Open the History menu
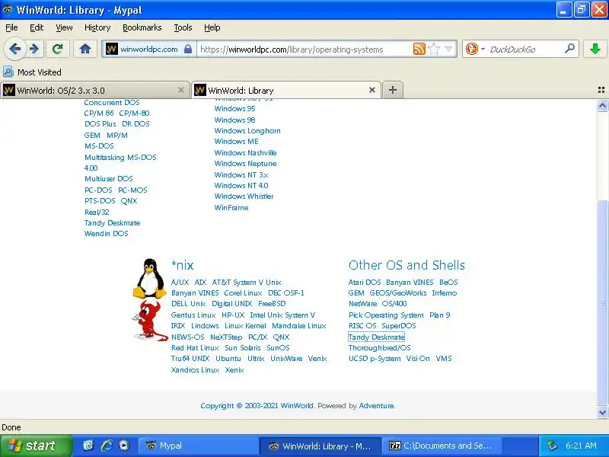This screenshot has width=609, height=457. coord(97,27)
